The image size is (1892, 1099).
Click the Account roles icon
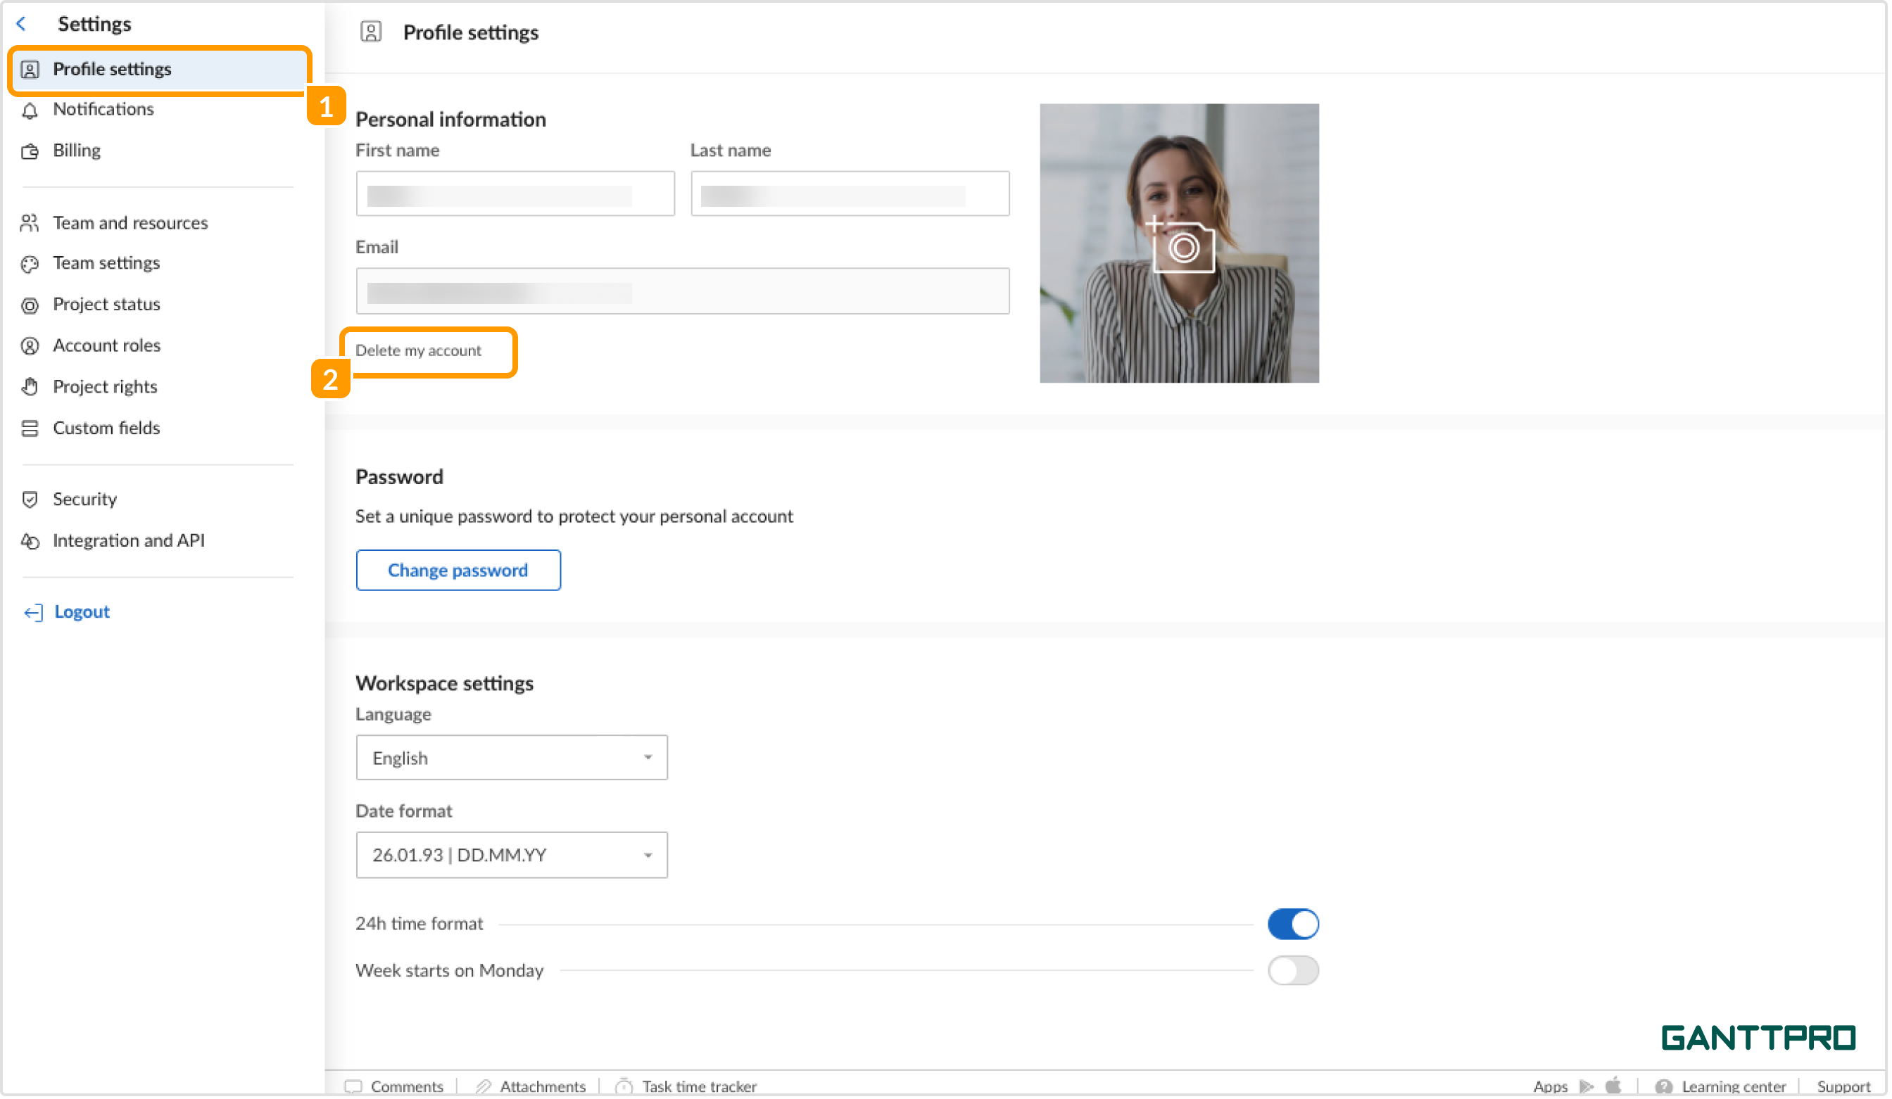[30, 345]
